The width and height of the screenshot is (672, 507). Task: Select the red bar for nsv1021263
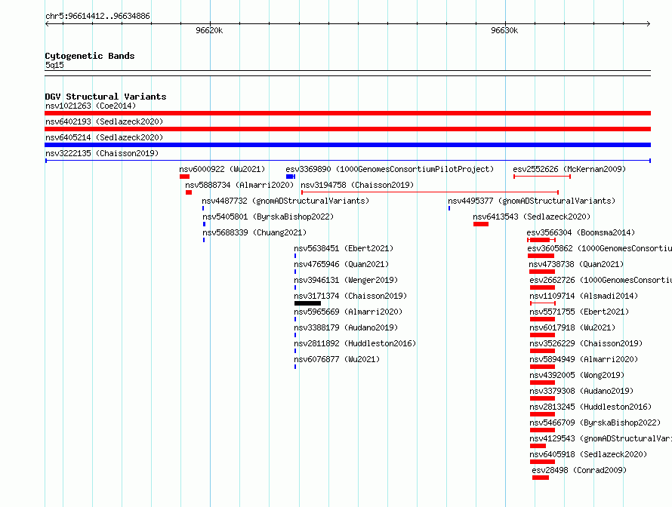(347, 113)
